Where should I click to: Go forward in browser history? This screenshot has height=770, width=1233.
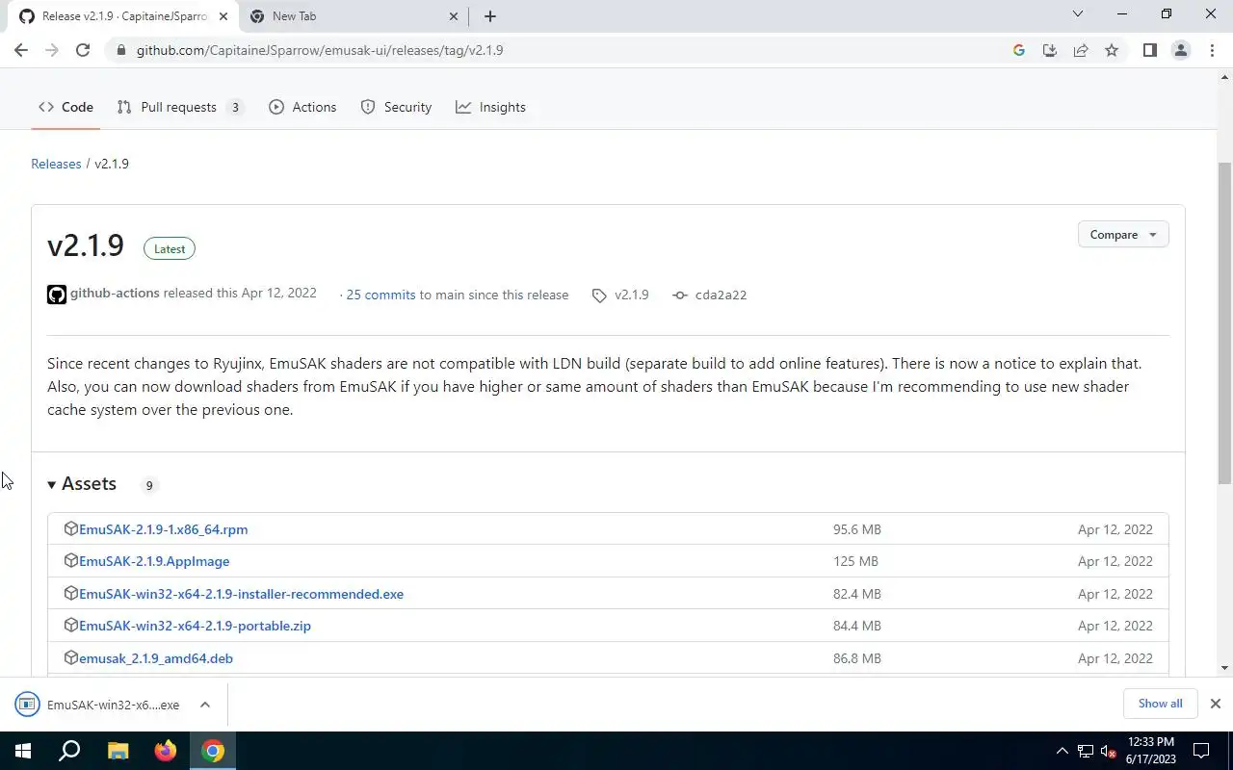(52, 50)
